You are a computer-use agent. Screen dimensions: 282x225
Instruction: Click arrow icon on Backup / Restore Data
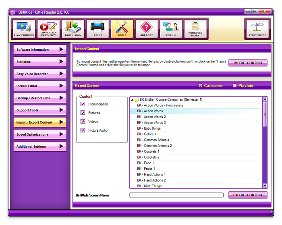(x=61, y=98)
